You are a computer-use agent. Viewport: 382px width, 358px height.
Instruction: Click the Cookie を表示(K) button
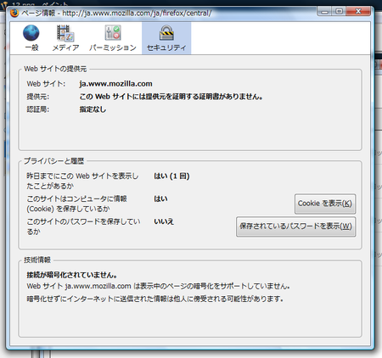pyautogui.click(x=325, y=204)
